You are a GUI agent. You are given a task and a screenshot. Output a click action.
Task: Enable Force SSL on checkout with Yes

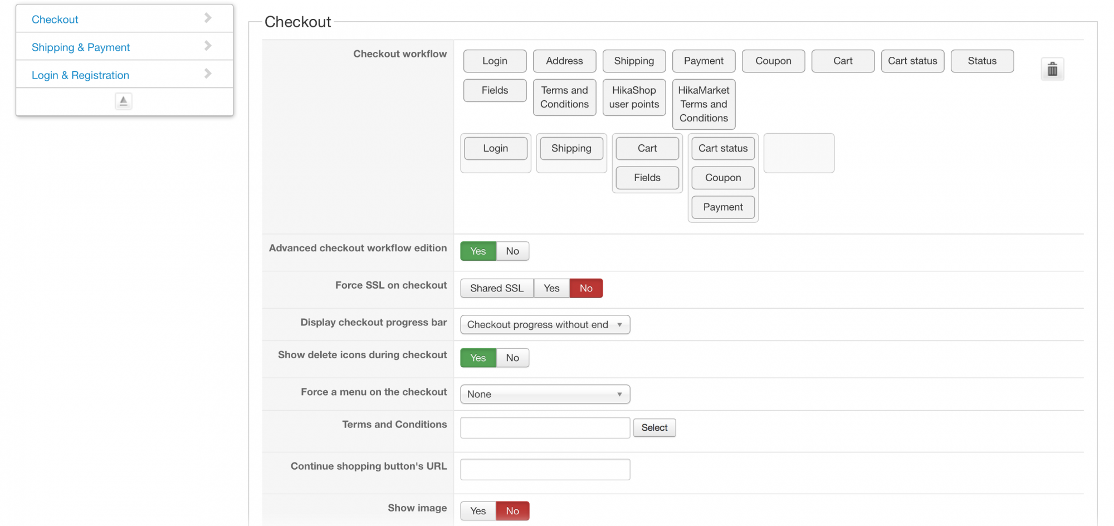tap(551, 288)
